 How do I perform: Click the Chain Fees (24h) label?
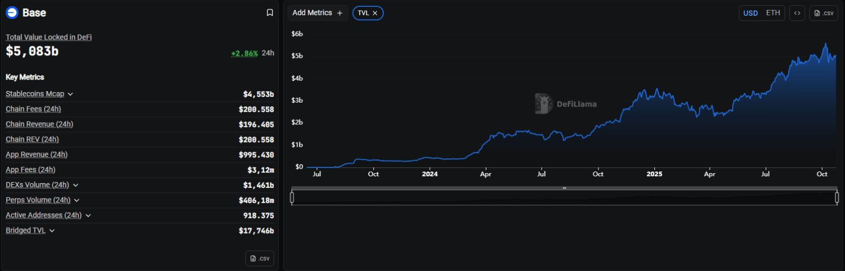click(x=33, y=109)
